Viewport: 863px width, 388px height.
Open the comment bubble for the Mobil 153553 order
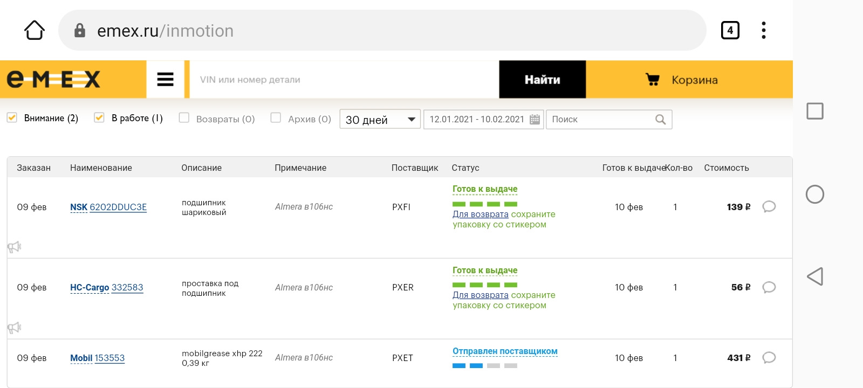769,357
